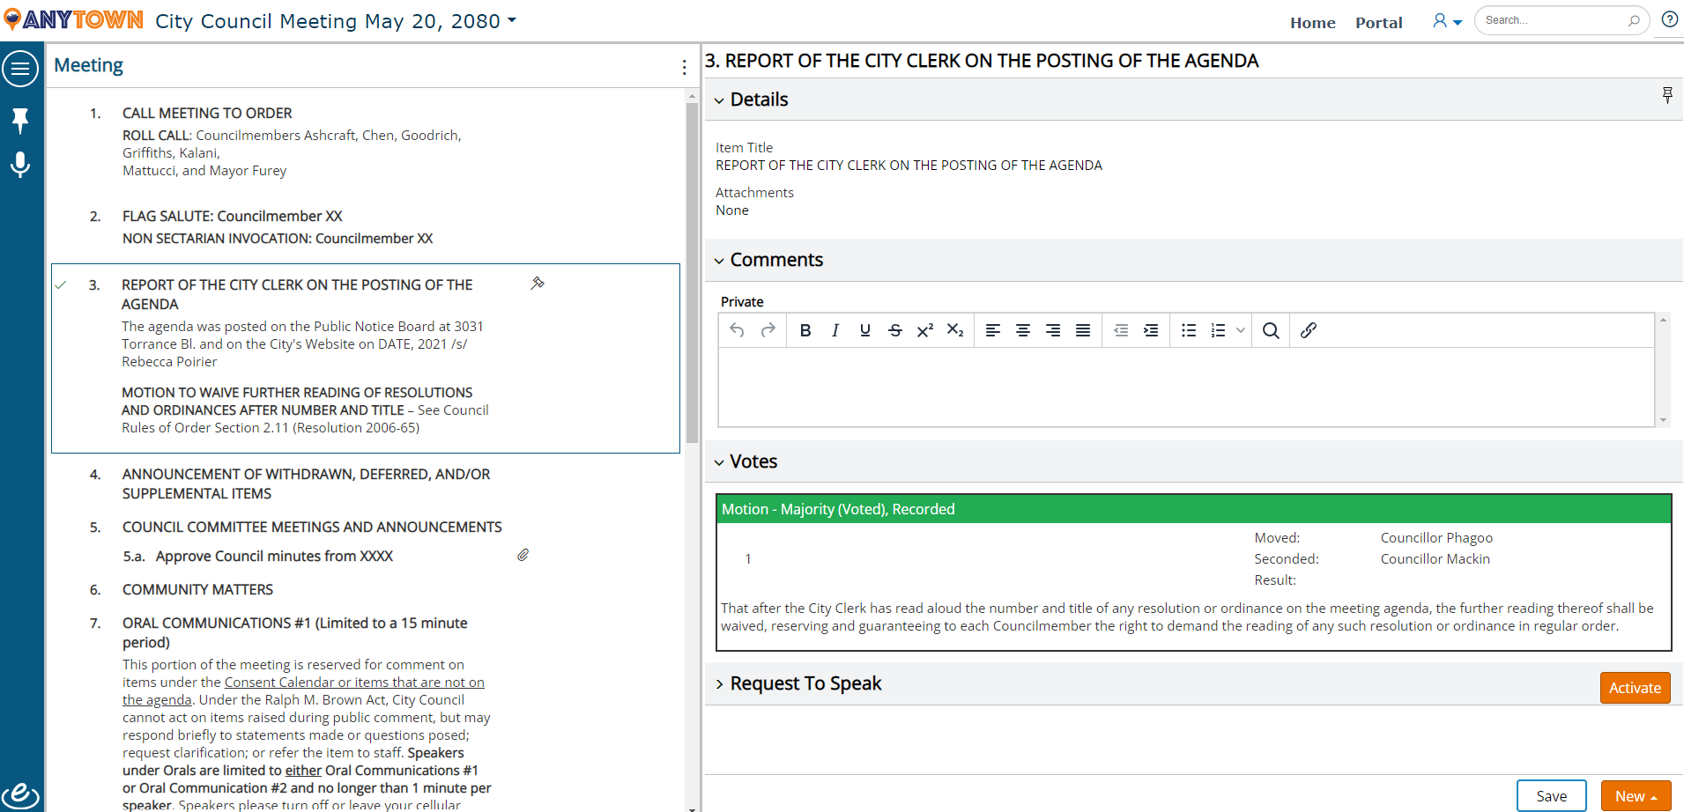This screenshot has height=812, width=1684.
Task: Toggle bold formatting
Action: [805, 330]
